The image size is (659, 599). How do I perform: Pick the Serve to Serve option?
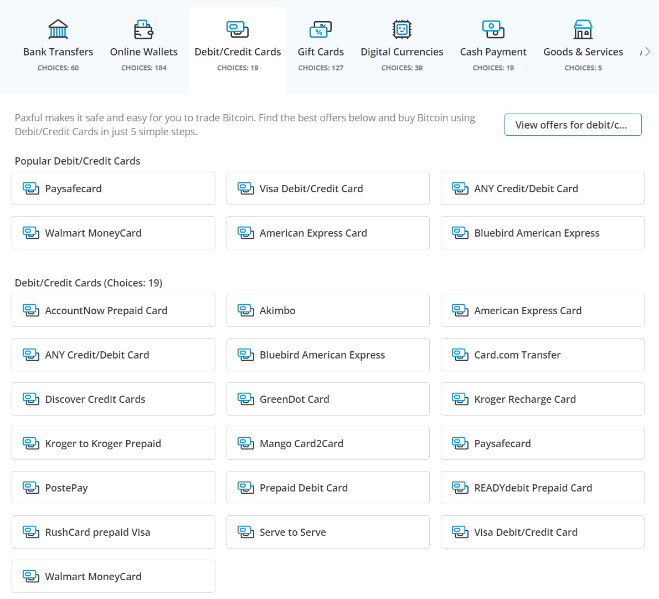[328, 532]
